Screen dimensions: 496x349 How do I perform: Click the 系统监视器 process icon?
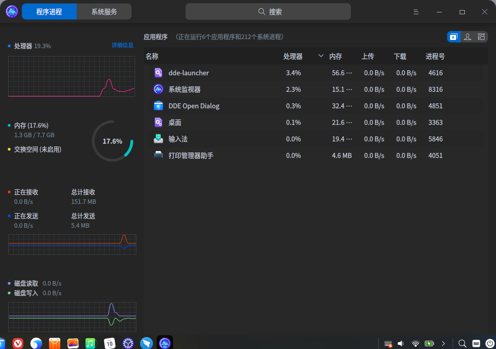coord(158,89)
